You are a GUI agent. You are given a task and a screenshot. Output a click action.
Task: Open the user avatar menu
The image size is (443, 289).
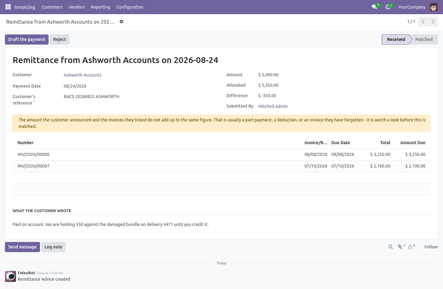433,7
